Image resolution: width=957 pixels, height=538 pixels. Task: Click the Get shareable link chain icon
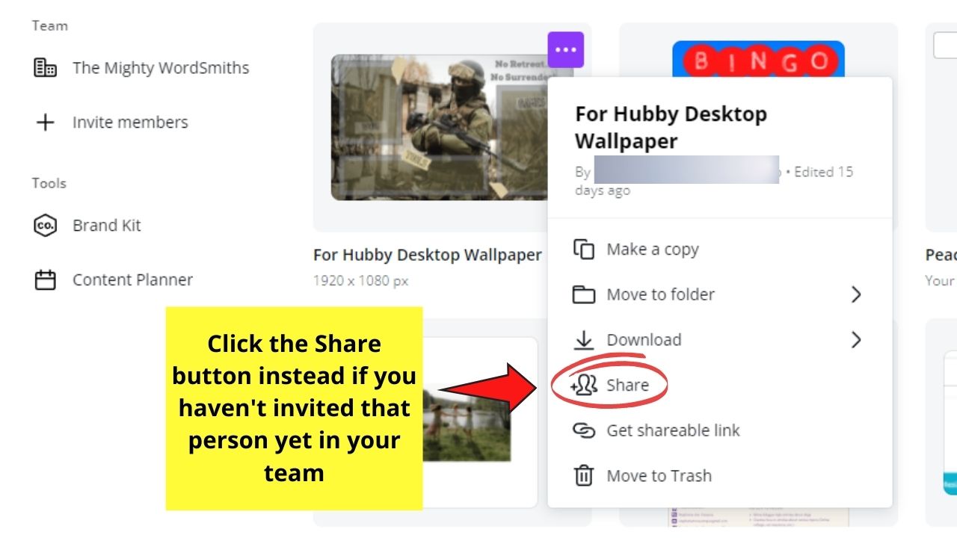(x=583, y=430)
